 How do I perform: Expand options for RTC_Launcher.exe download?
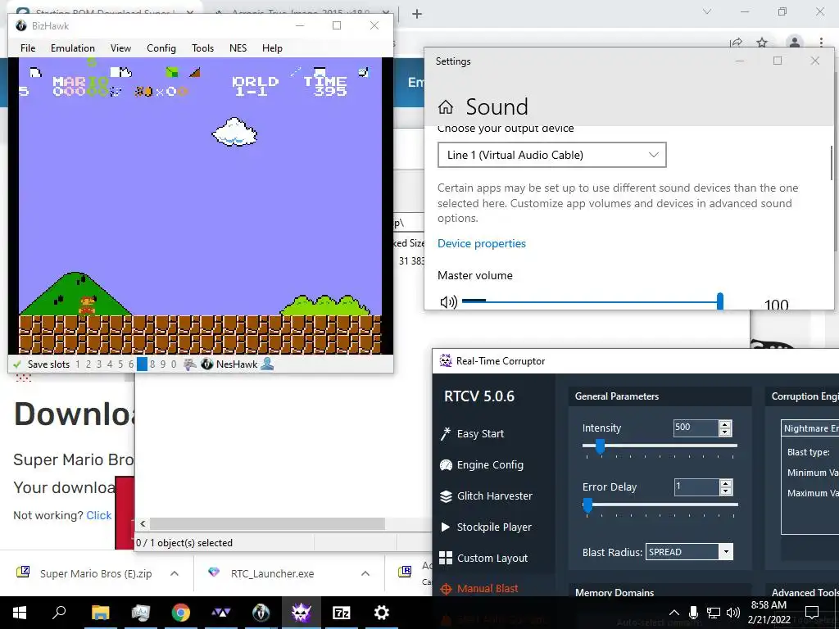coord(365,573)
